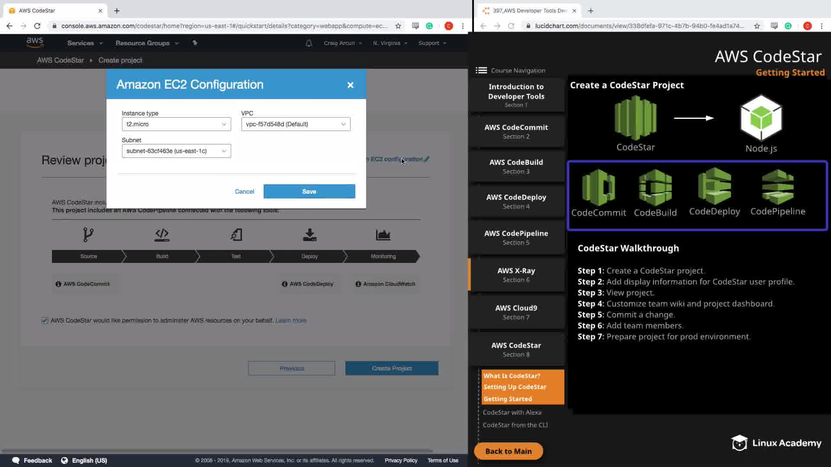Select the AWS X-Ray Section 6 item
This screenshot has height=467, width=831.
(516, 275)
